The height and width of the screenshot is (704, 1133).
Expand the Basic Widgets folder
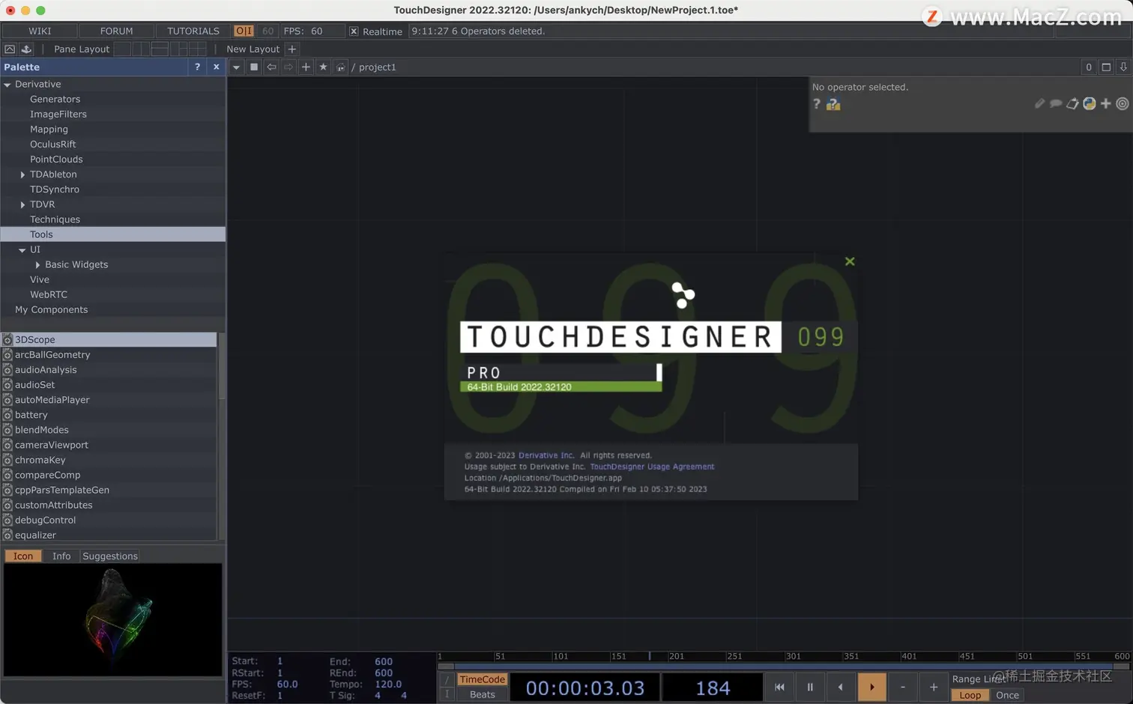click(x=37, y=264)
